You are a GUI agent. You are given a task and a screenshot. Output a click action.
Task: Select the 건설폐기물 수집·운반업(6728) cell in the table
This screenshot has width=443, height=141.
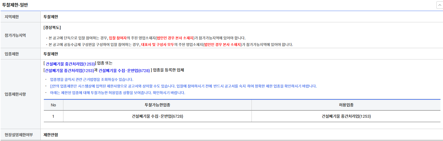click(x=157, y=116)
